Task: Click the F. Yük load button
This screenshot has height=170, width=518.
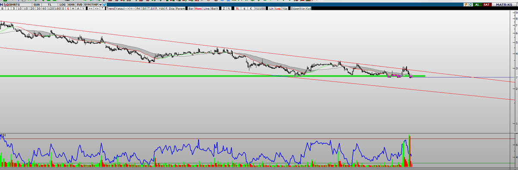Action: pyautogui.click(x=160, y=9)
